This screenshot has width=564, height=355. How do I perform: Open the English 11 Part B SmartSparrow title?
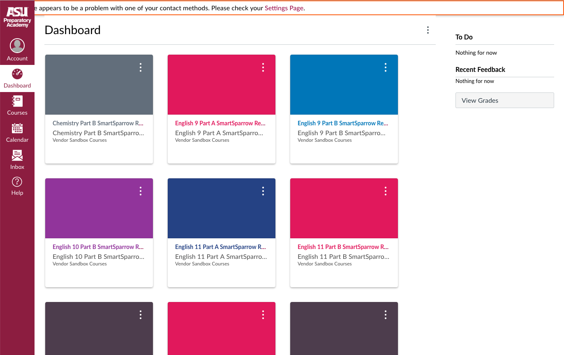[x=343, y=247]
